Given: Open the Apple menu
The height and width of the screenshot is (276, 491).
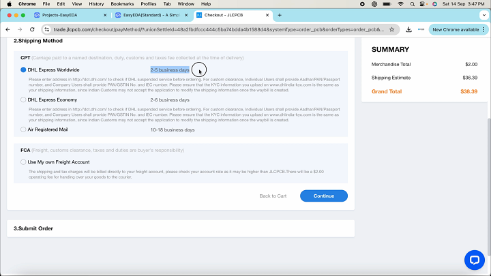Looking at the screenshot, I should pyautogui.click(x=10, y=4).
